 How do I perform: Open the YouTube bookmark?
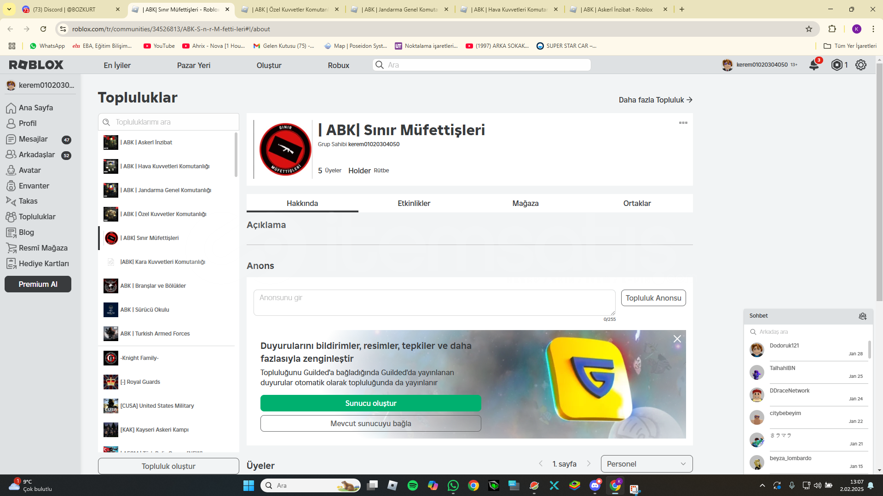tap(159, 46)
